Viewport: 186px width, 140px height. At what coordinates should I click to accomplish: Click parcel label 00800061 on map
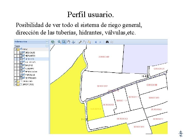tap(139, 127)
